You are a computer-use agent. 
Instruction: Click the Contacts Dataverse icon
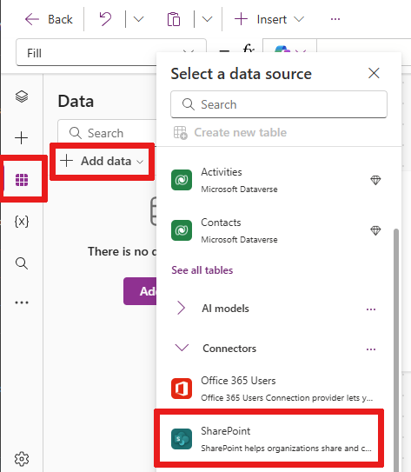tap(182, 230)
